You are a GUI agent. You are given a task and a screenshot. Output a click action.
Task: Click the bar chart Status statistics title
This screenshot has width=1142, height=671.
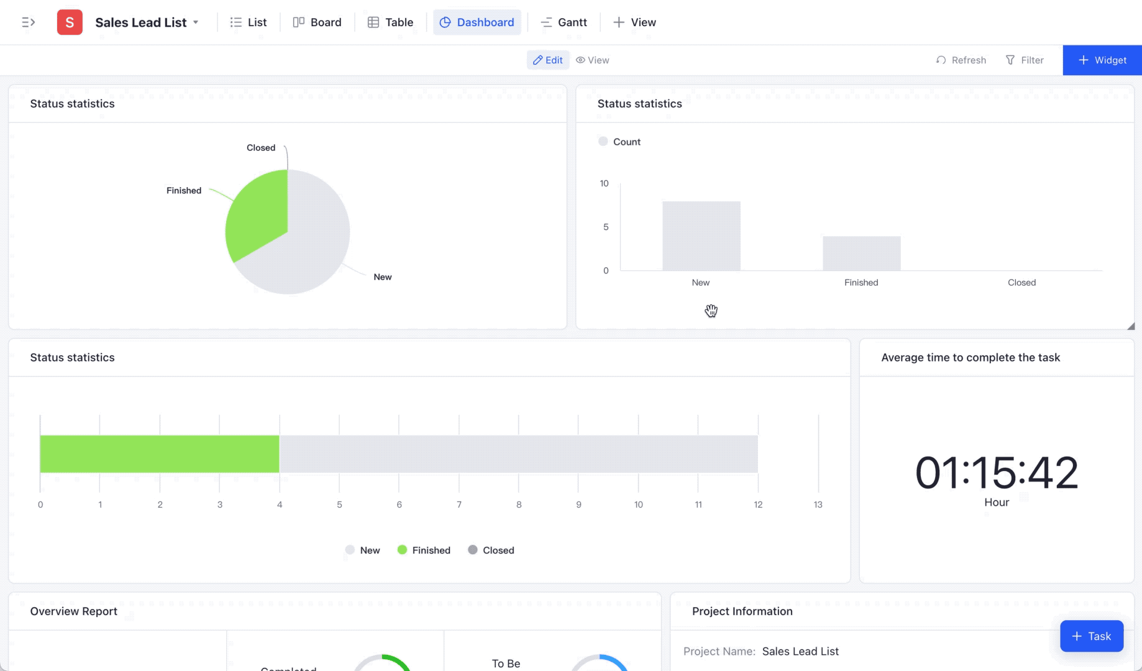(640, 104)
